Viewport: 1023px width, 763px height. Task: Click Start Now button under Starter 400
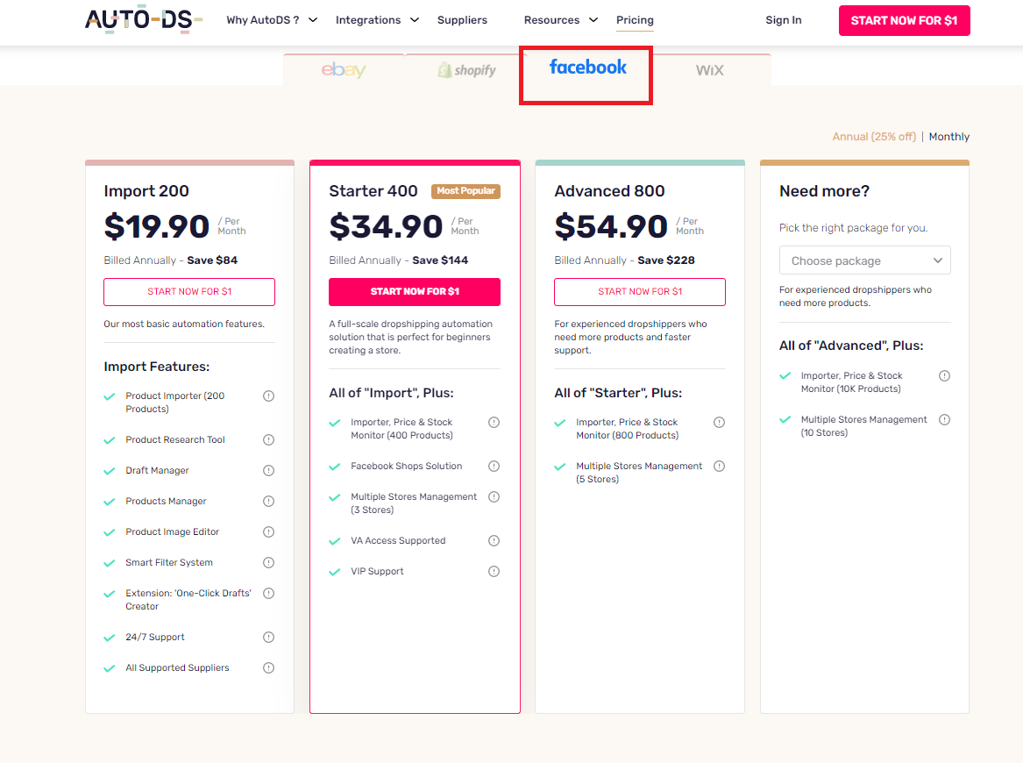[x=415, y=291]
